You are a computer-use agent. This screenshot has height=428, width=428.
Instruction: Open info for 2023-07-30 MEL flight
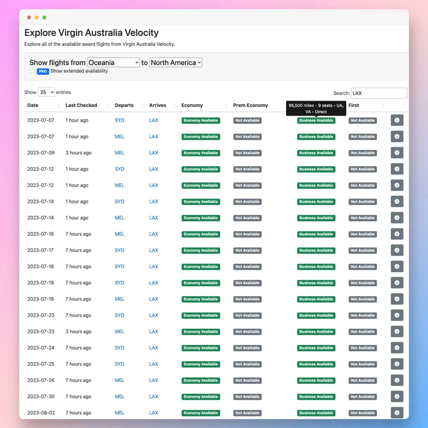pyautogui.click(x=397, y=396)
